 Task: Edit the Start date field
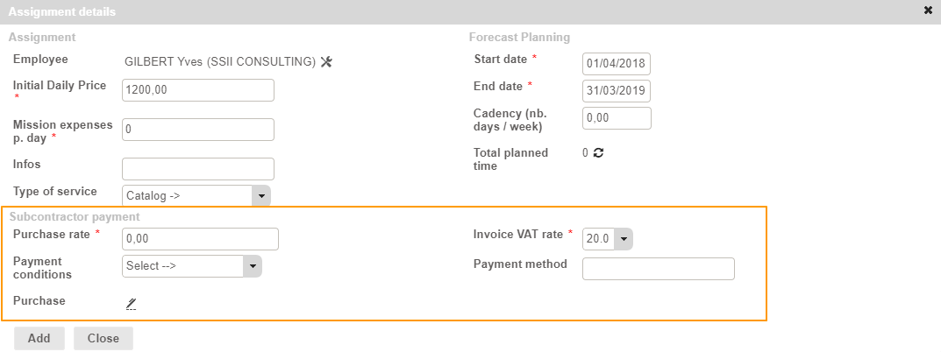pyautogui.click(x=617, y=65)
